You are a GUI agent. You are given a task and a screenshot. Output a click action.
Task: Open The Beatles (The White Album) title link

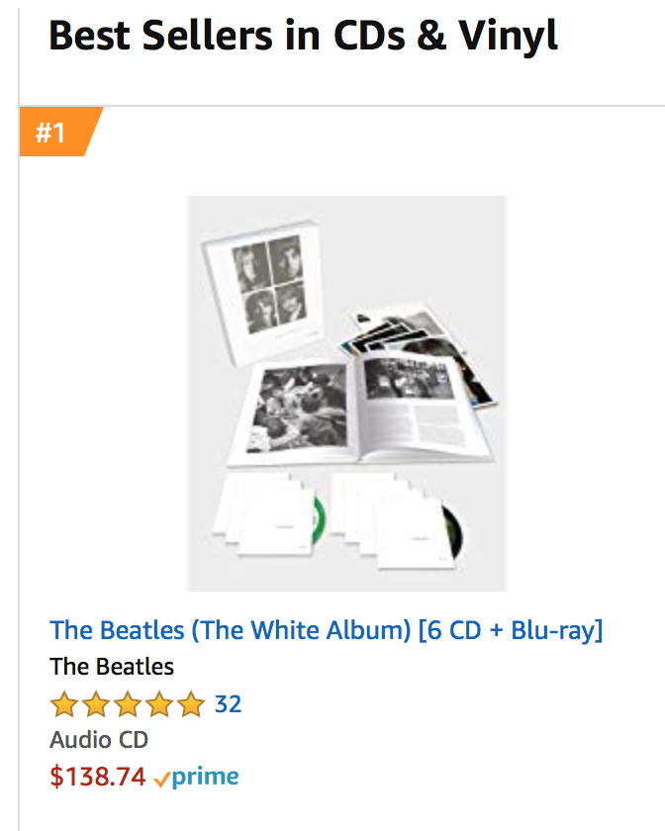[x=326, y=630]
